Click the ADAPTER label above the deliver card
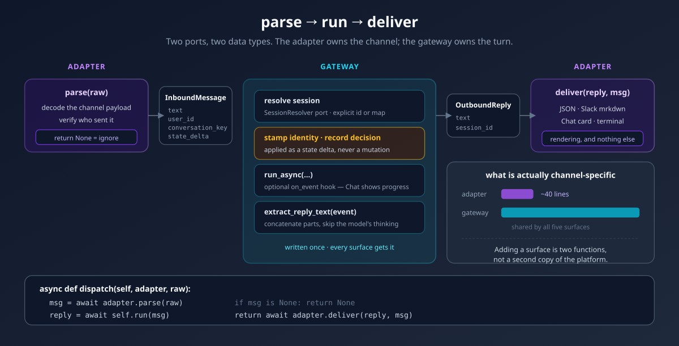The height and width of the screenshot is (346, 679). 592,66
